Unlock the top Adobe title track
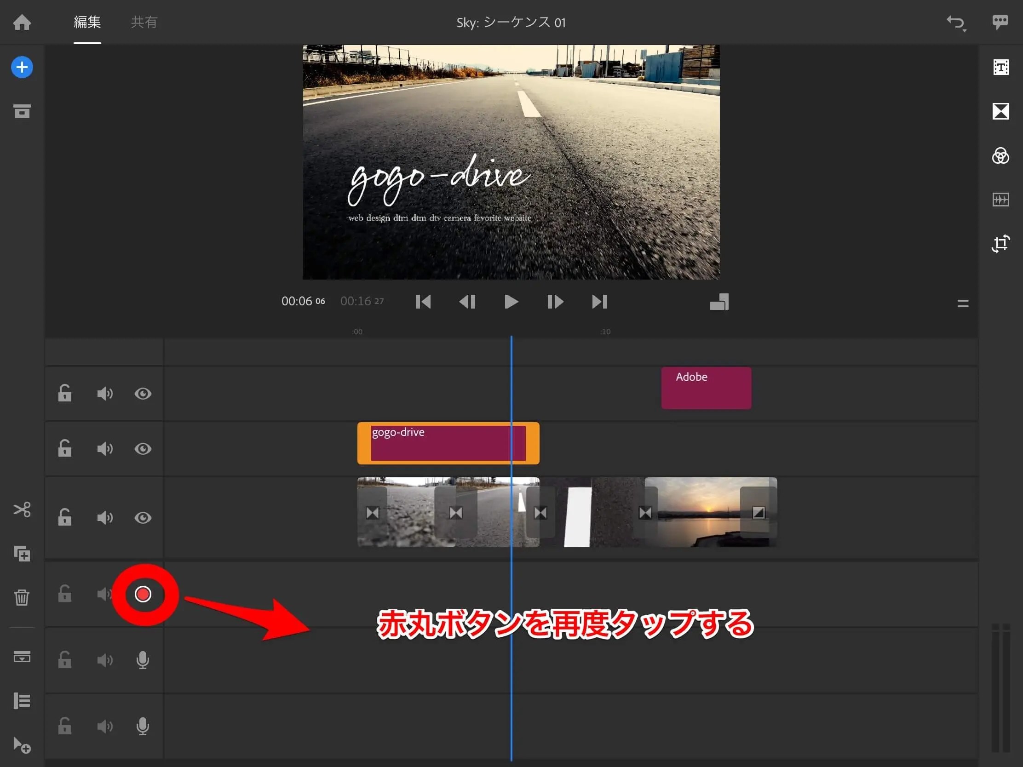 tap(65, 394)
